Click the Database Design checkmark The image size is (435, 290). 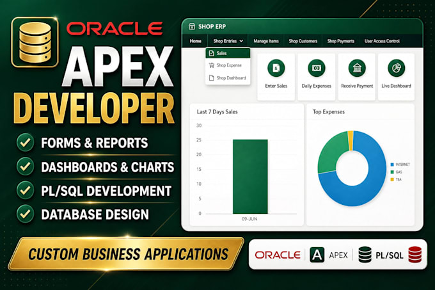[x=25, y=214]
